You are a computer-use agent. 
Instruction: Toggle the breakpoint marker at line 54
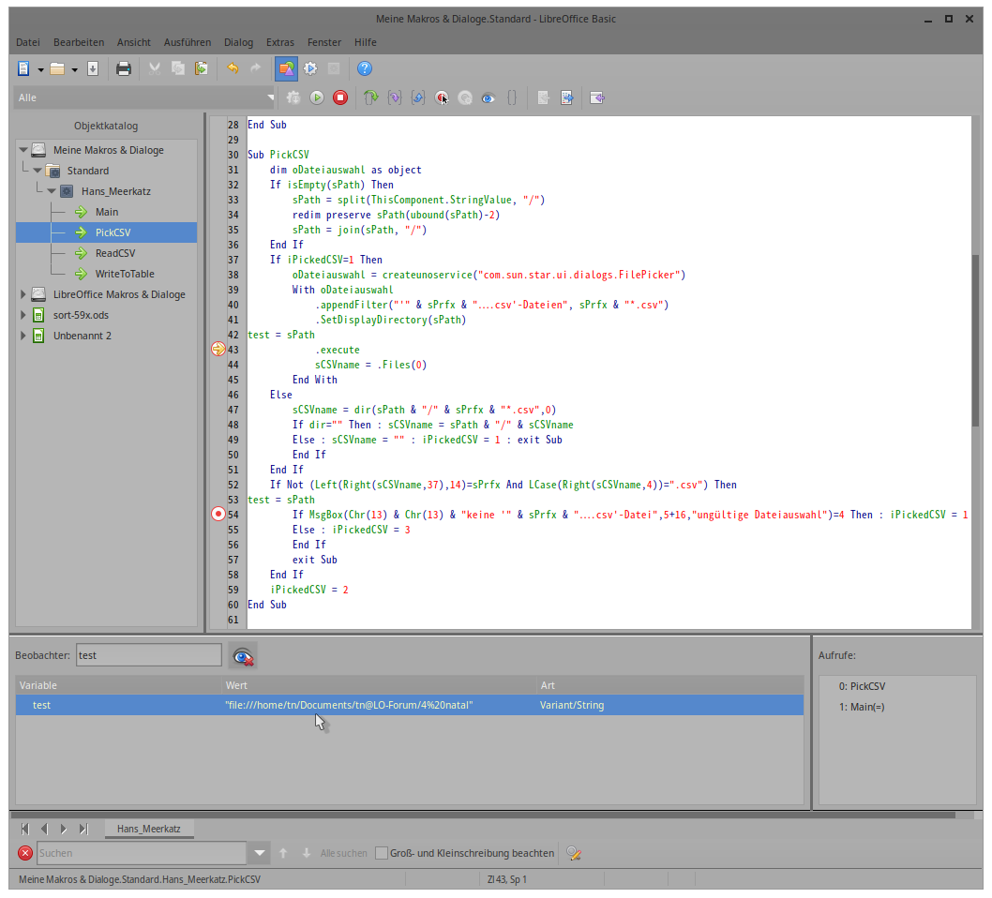[x=218, y=514]
